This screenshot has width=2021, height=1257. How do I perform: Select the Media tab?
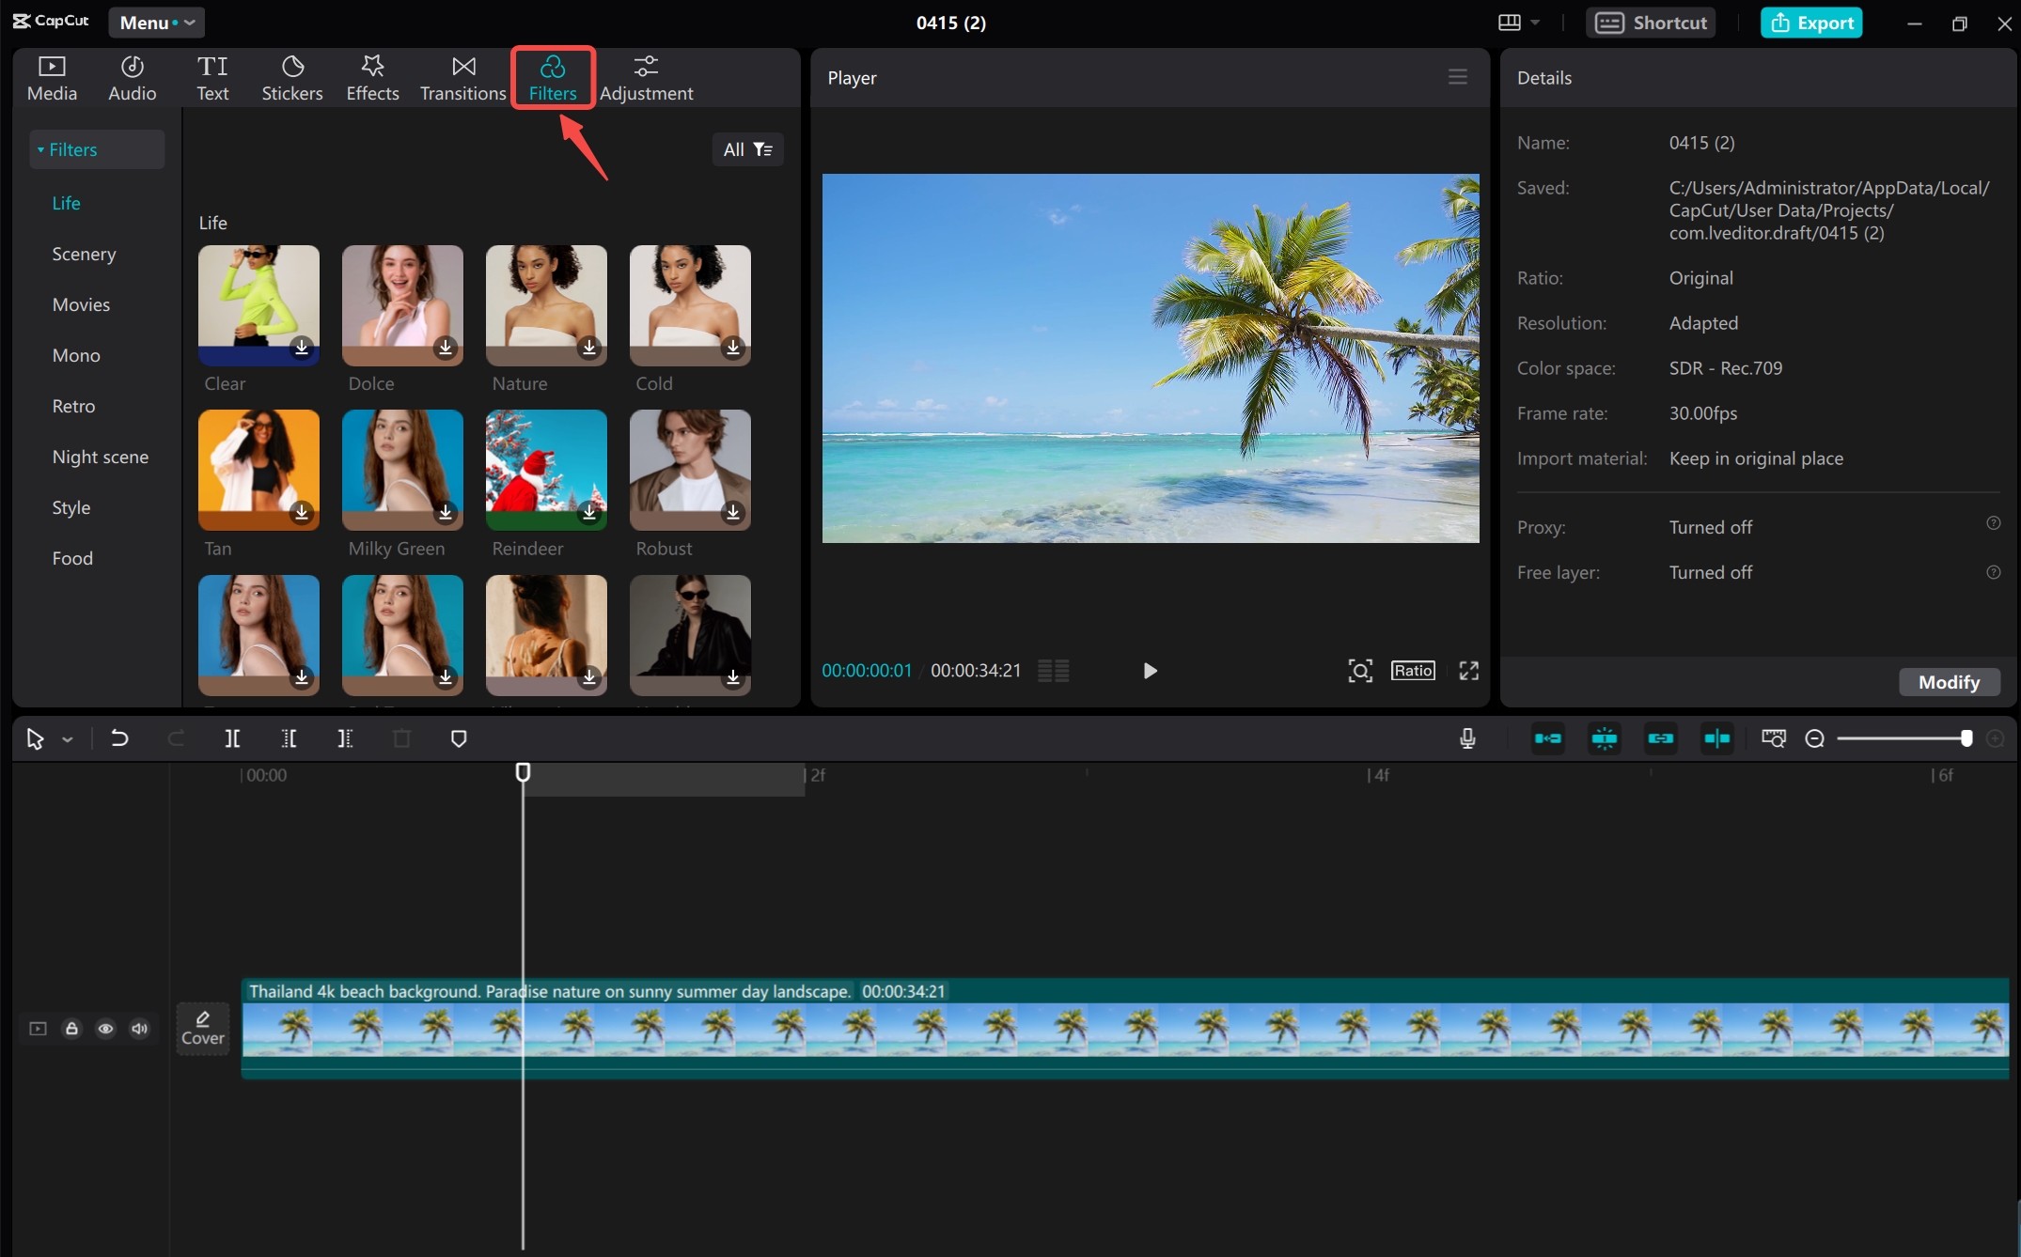[52, 77]
